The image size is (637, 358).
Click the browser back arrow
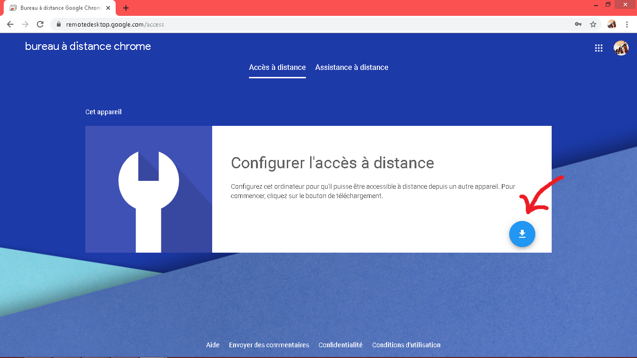coord(10,24)
